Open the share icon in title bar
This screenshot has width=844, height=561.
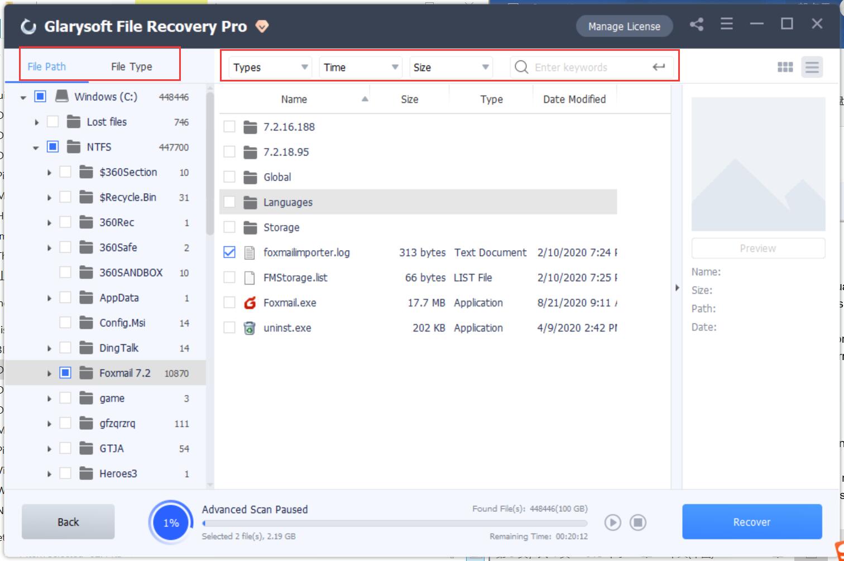click(697, 25)
